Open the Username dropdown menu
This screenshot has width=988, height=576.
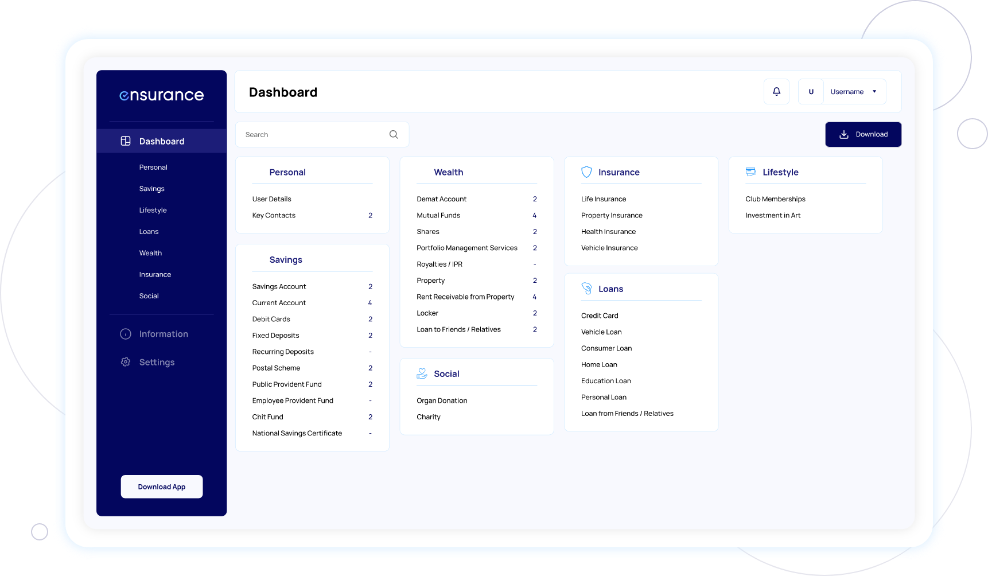[847, 92]
